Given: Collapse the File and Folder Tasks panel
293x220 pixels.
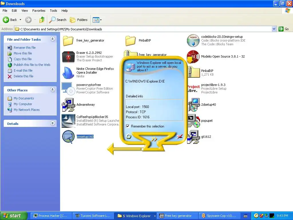Looking at the screenshot, I should (x=53, y=39).
